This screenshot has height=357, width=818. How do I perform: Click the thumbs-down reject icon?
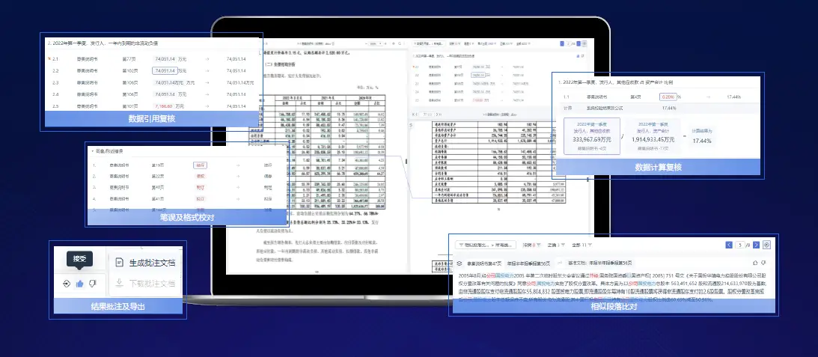(92, 284)
